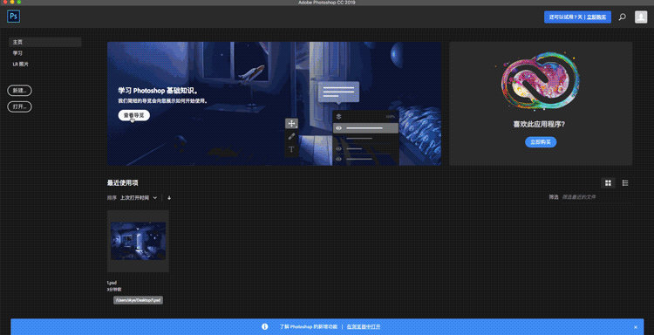Click the 新建... button
The image size is (654, 335).
(19, 91)
